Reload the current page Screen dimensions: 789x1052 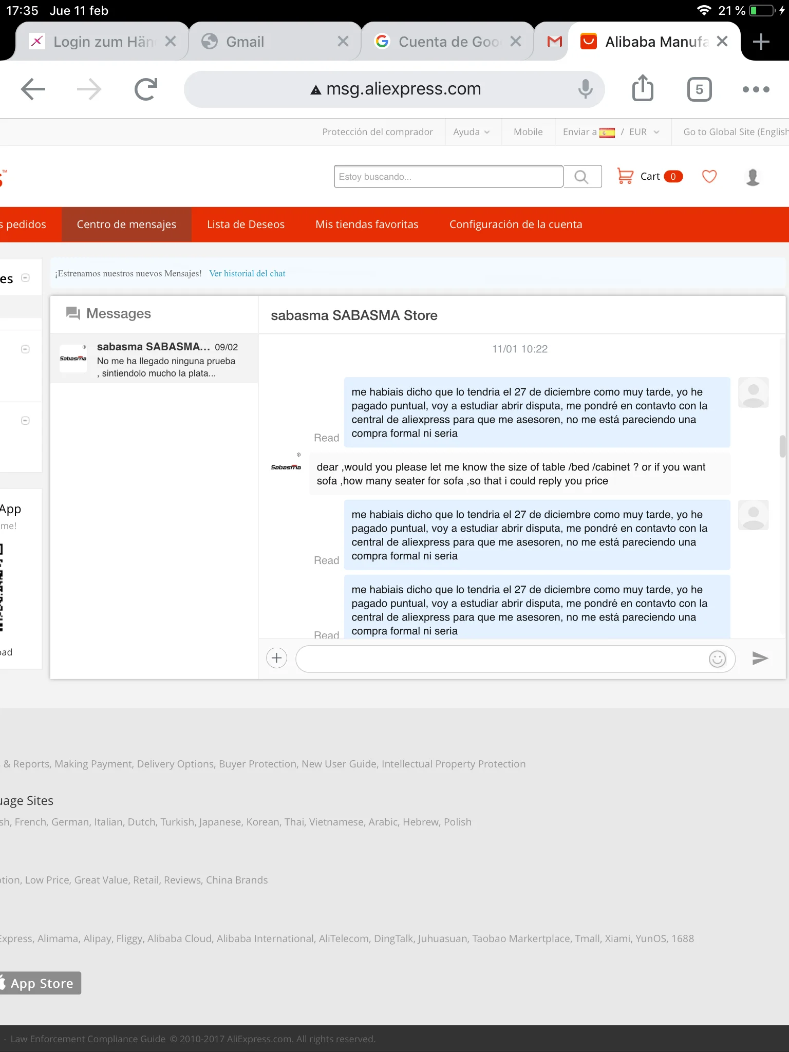(x=146, y=89)
